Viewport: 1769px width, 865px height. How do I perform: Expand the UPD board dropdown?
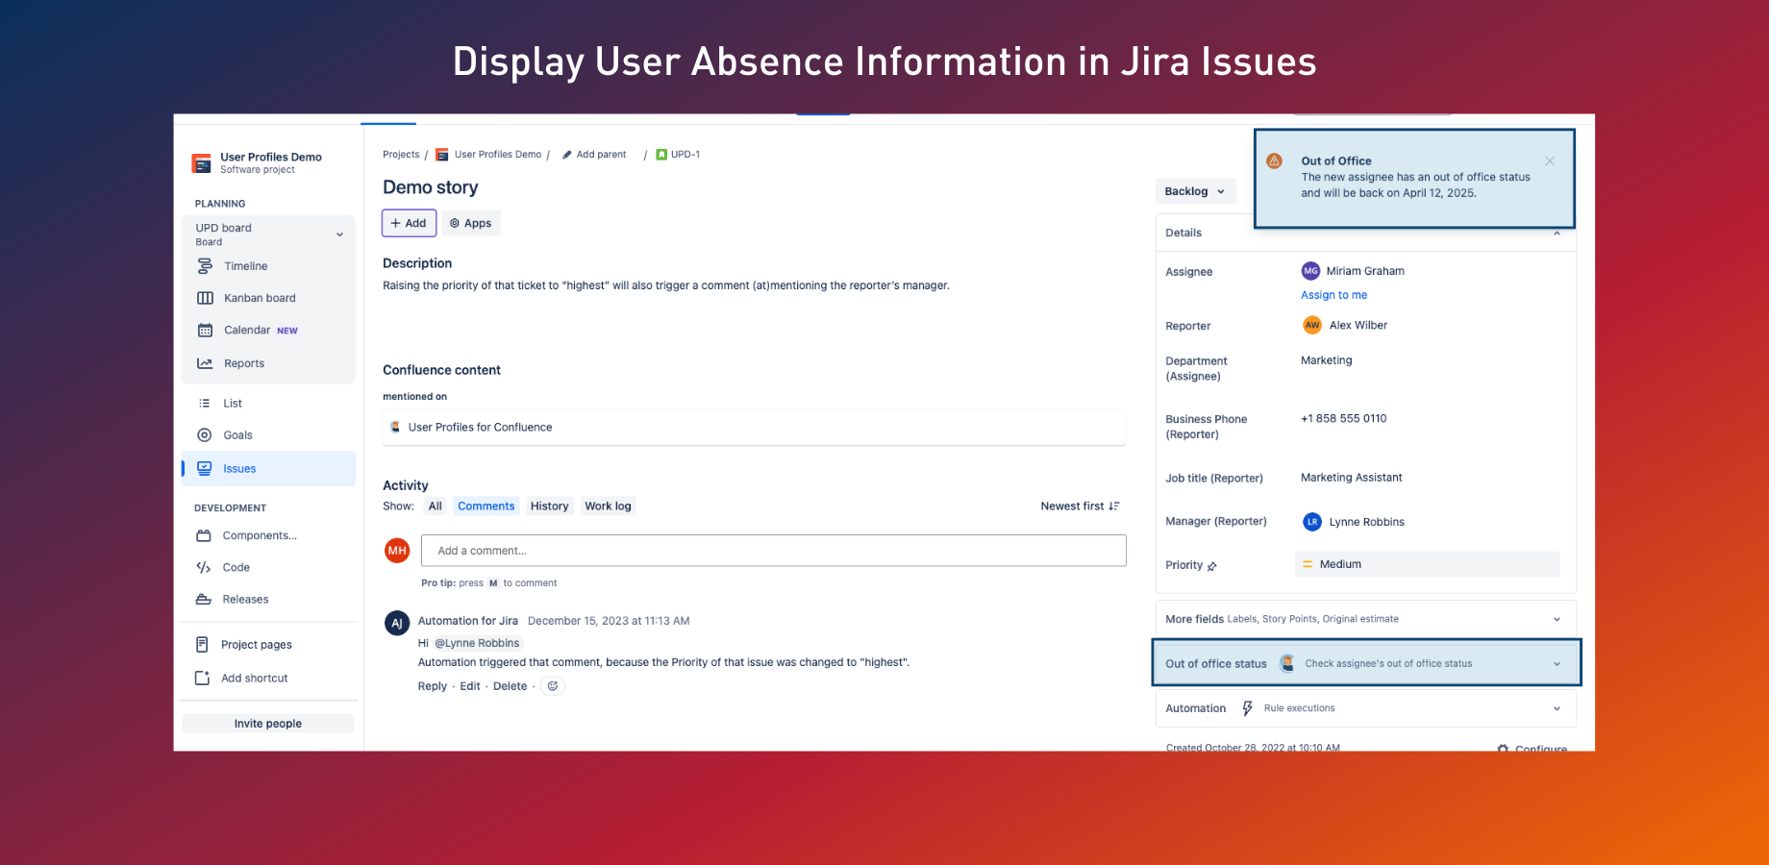coord(339,235)
